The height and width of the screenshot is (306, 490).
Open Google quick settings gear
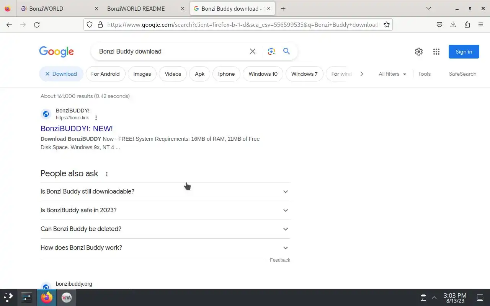click(419, 52)
